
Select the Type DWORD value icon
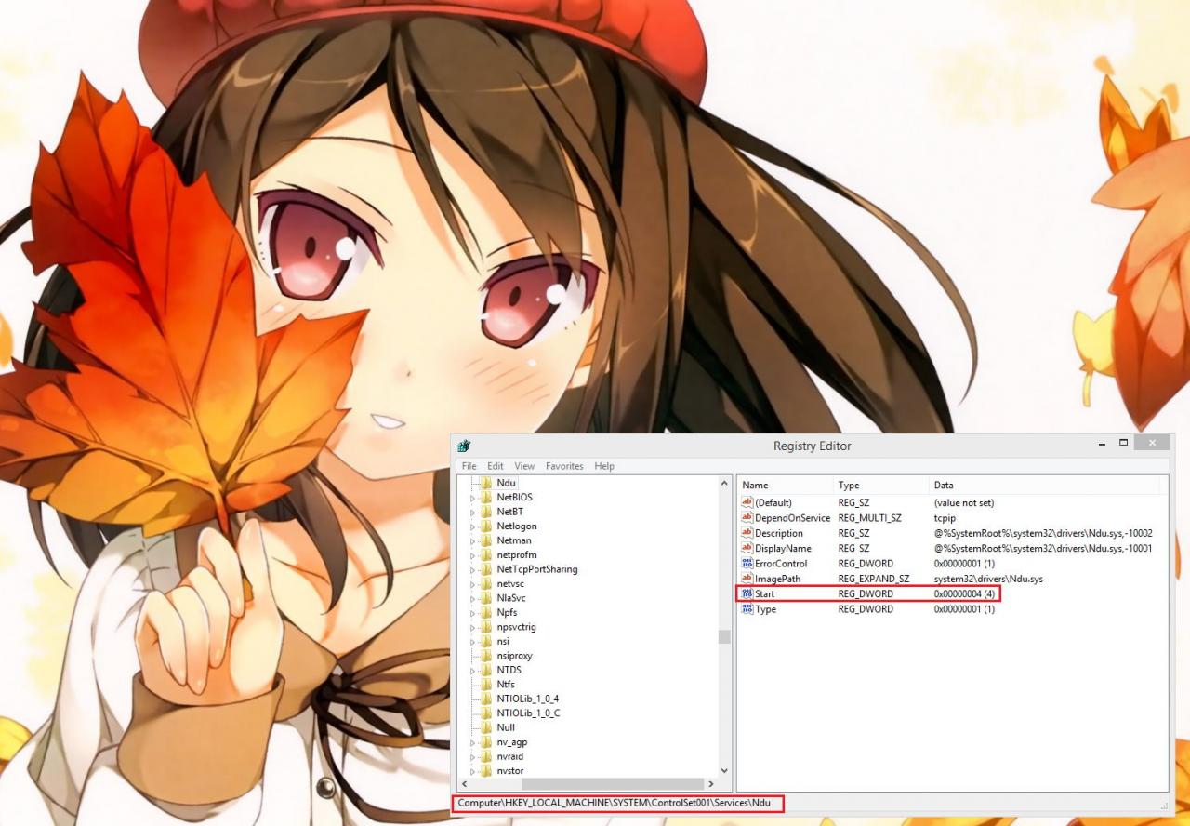point(747,609)
